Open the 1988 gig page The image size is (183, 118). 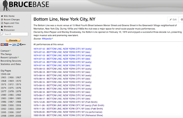click(x=18, y=102)
